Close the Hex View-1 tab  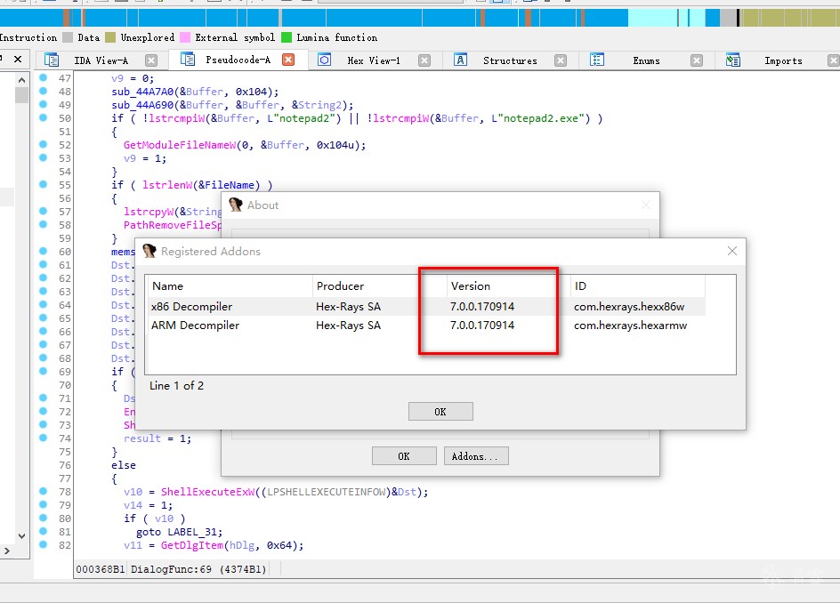pyautogui.click(x=424, y=60)
